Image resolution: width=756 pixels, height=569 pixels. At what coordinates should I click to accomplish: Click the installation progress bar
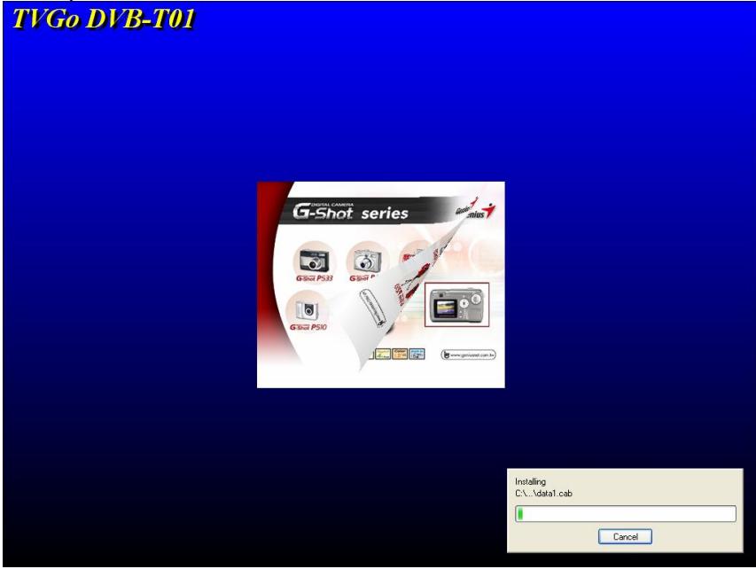pos(626,513)
